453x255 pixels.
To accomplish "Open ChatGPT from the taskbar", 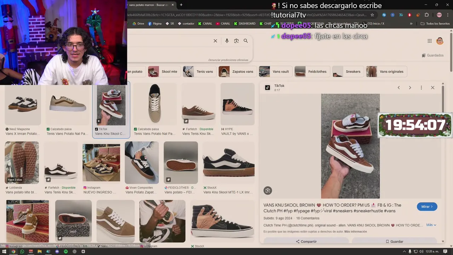I will tap(74, 251).
